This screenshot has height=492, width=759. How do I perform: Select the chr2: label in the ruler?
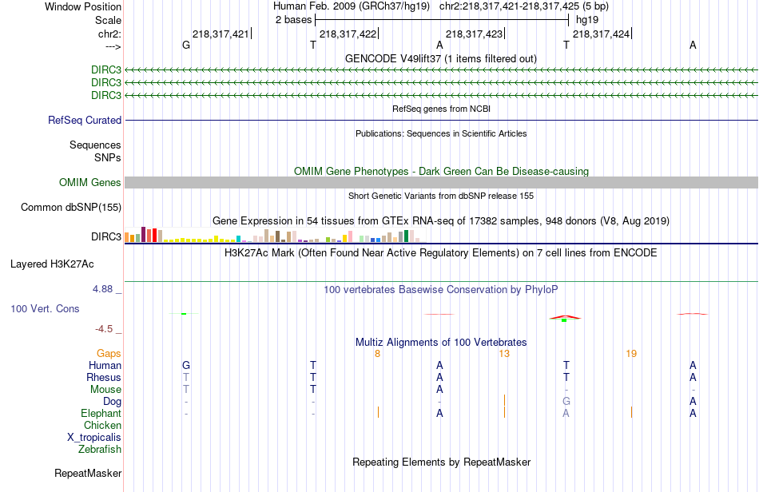click(x=109, y=34)
